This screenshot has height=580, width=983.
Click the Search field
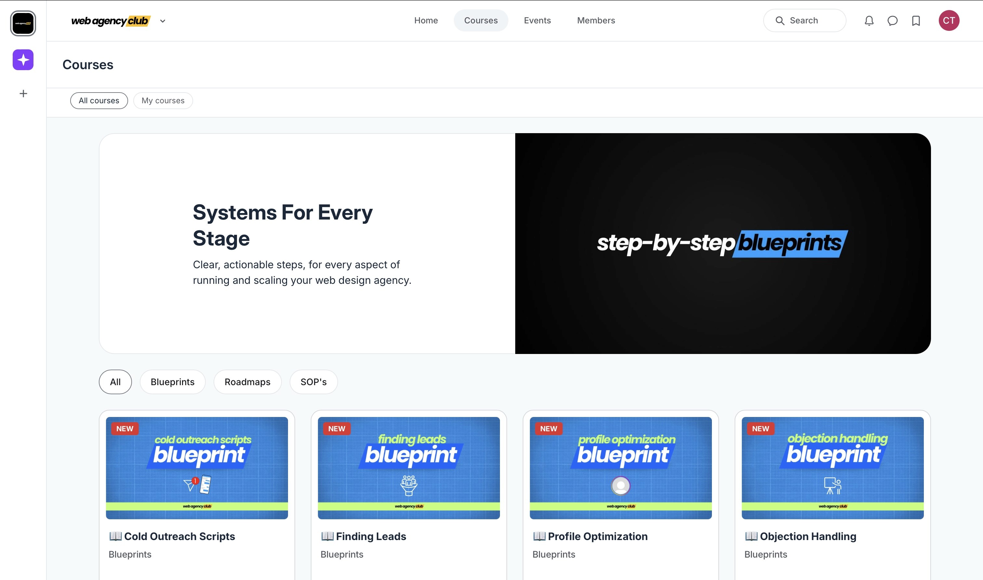805,20
